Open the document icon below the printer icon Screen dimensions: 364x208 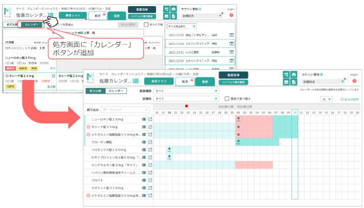point(294,82)
